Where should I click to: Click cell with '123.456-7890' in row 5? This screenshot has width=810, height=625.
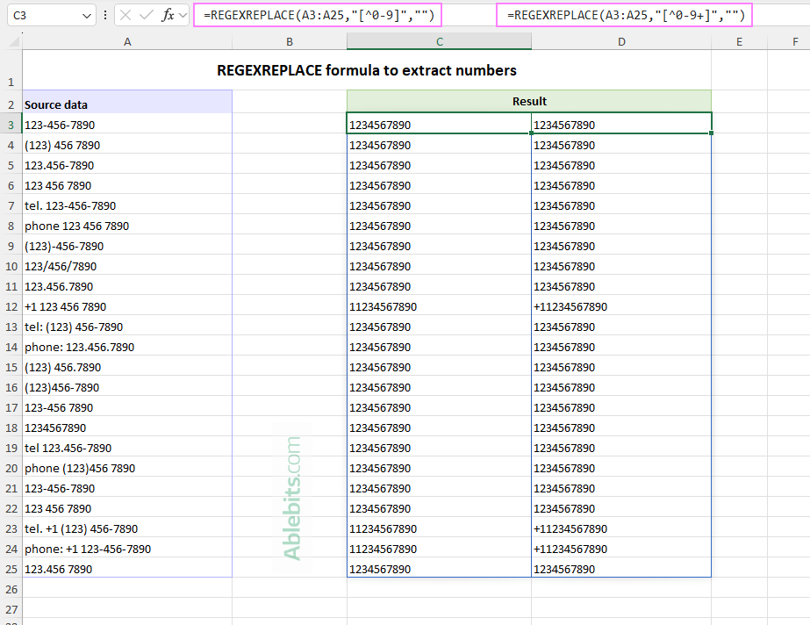[x=127, y=165]
